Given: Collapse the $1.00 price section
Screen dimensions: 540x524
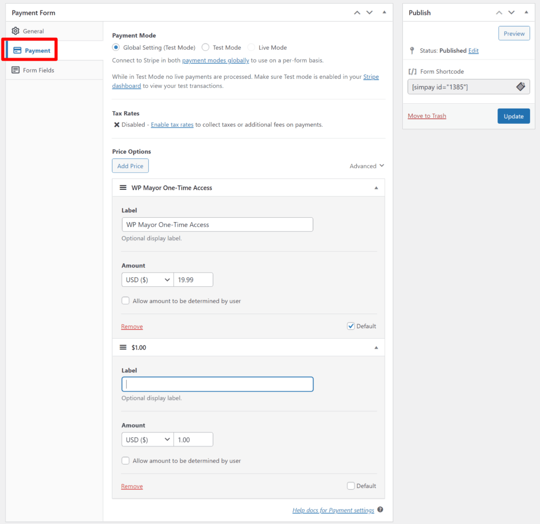Looking at the screenshot, I should tap(376, 347).
